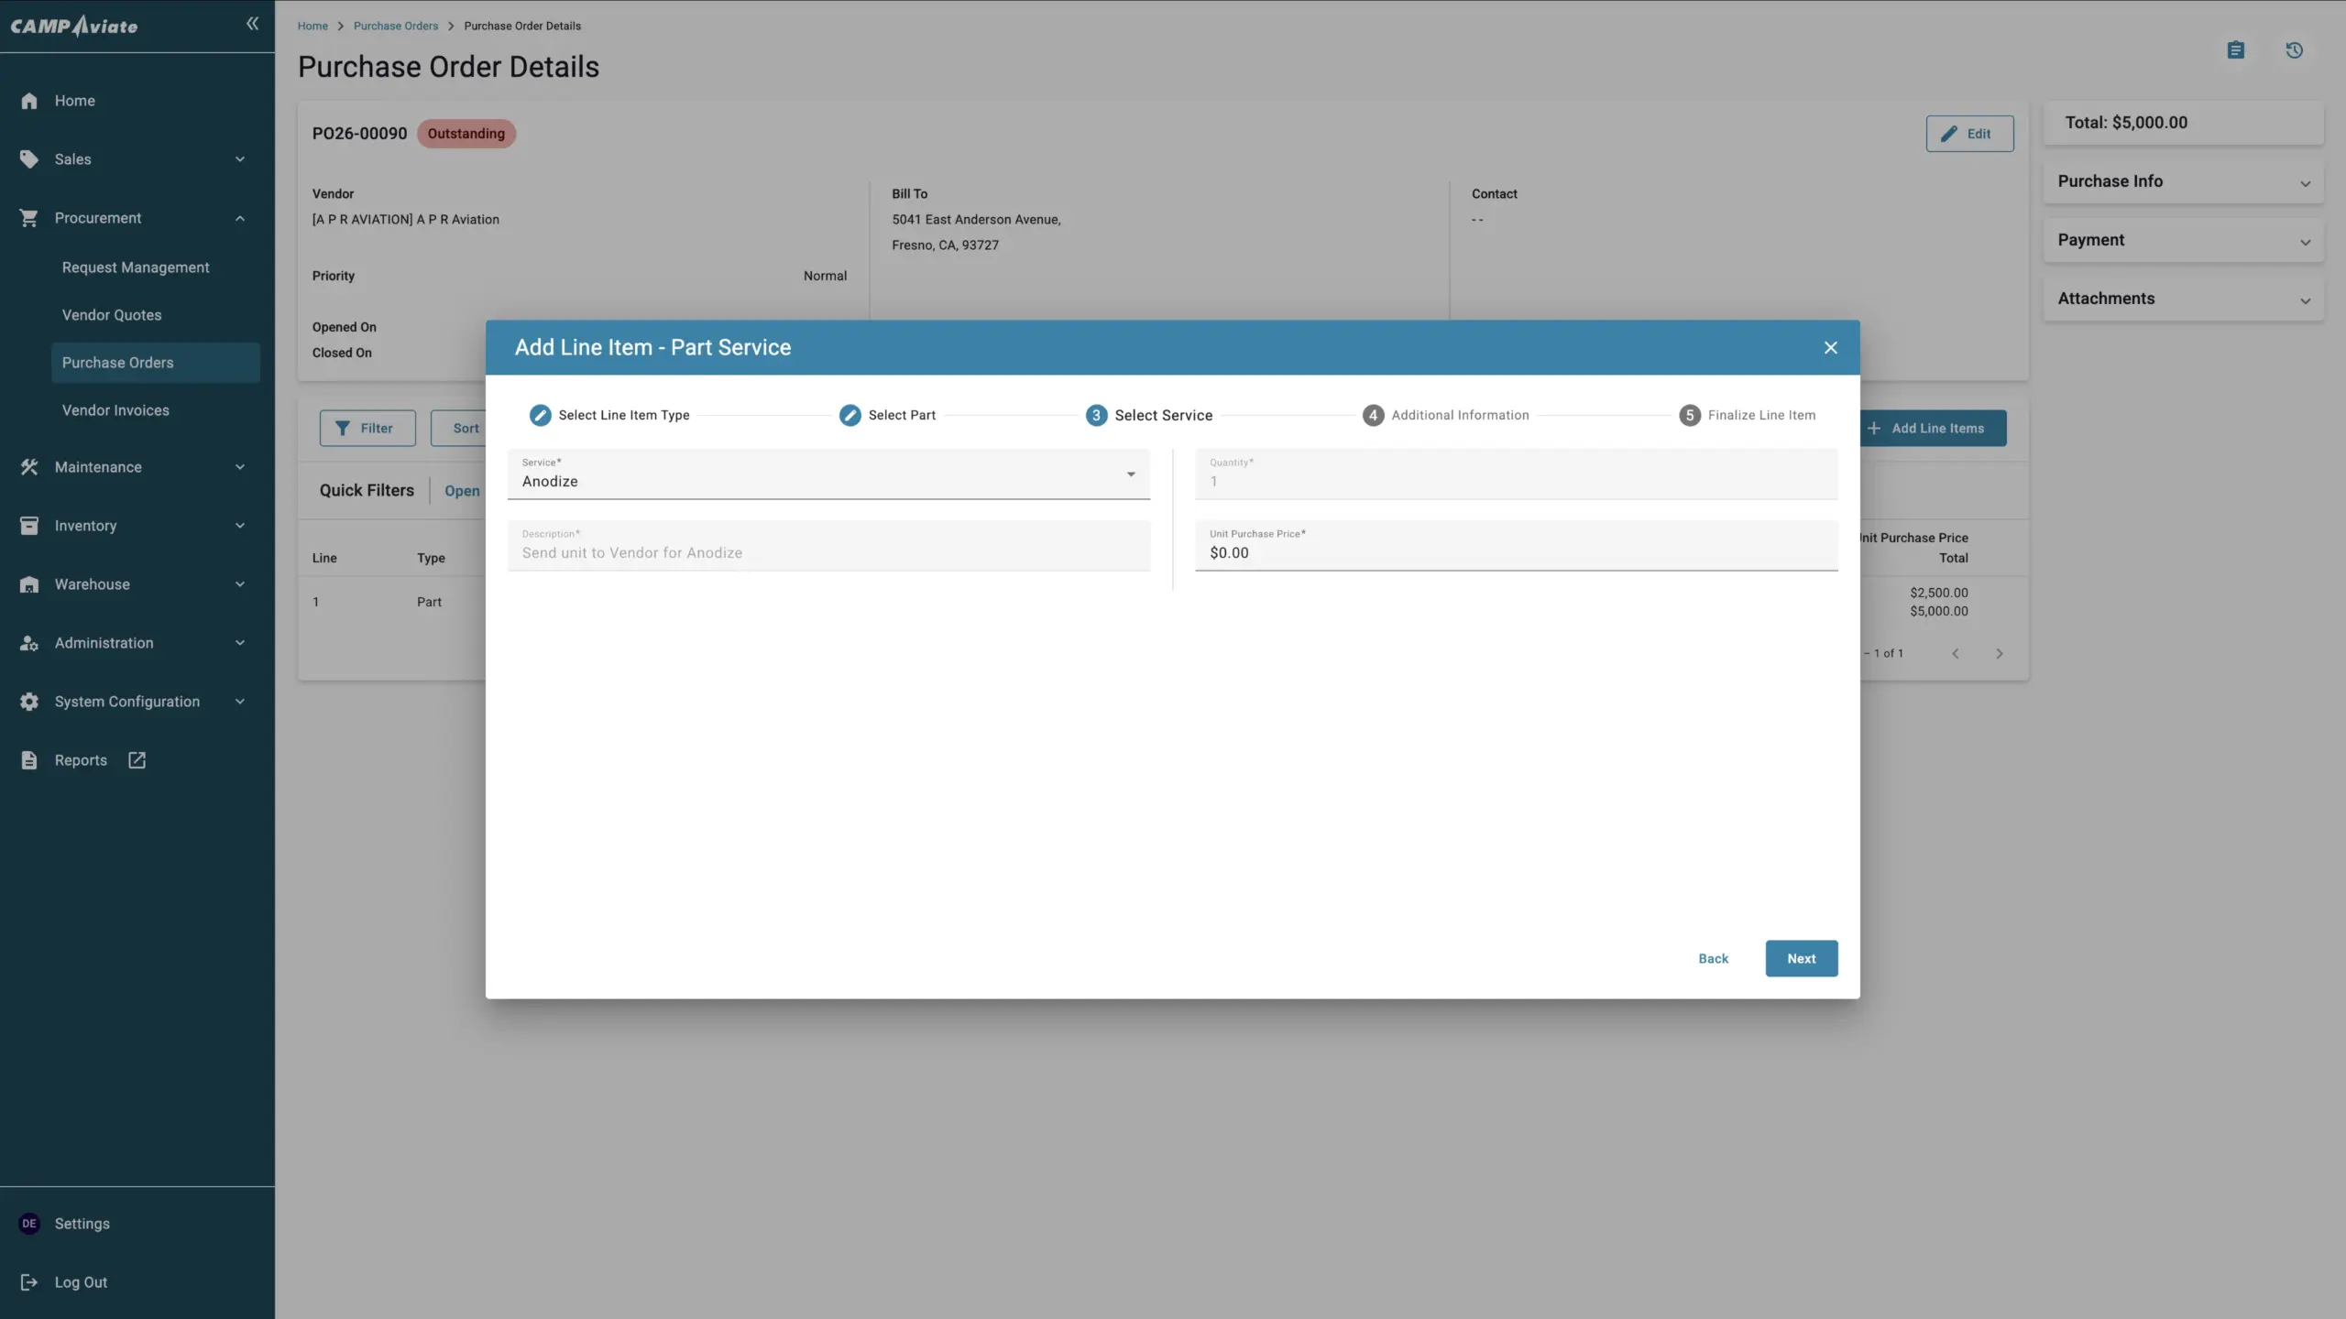Open the Service dropdown showing Anodize
This screenshot has height=1319, width=2346.
[828, 474]
